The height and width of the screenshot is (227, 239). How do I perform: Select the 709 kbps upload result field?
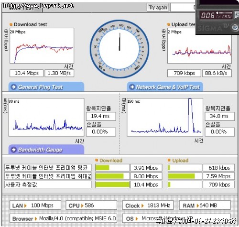pos(184,73)
